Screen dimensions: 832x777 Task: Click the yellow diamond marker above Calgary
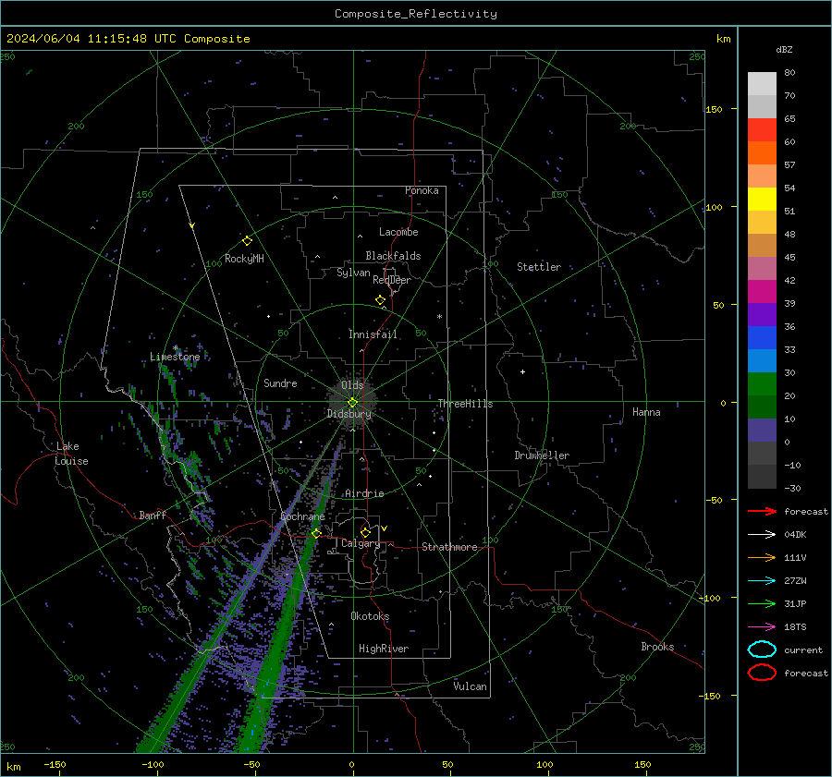pos(365,532)
